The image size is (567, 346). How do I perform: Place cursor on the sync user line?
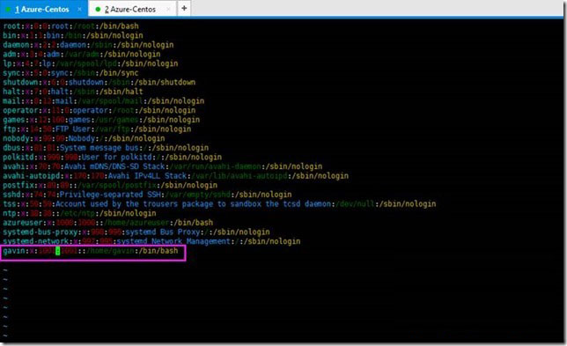pos(70,73)
